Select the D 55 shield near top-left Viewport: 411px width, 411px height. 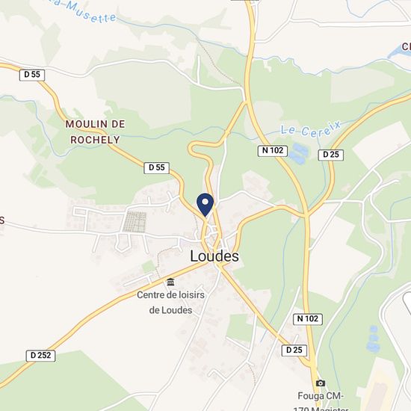[32, 75]
